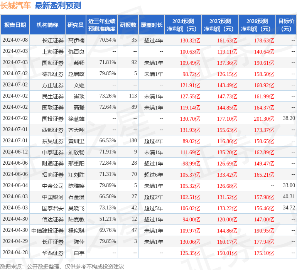Click the 近三年业绩预测准确度 header
Viewport: 297px width, 270px height.
[x=102, y=25]
